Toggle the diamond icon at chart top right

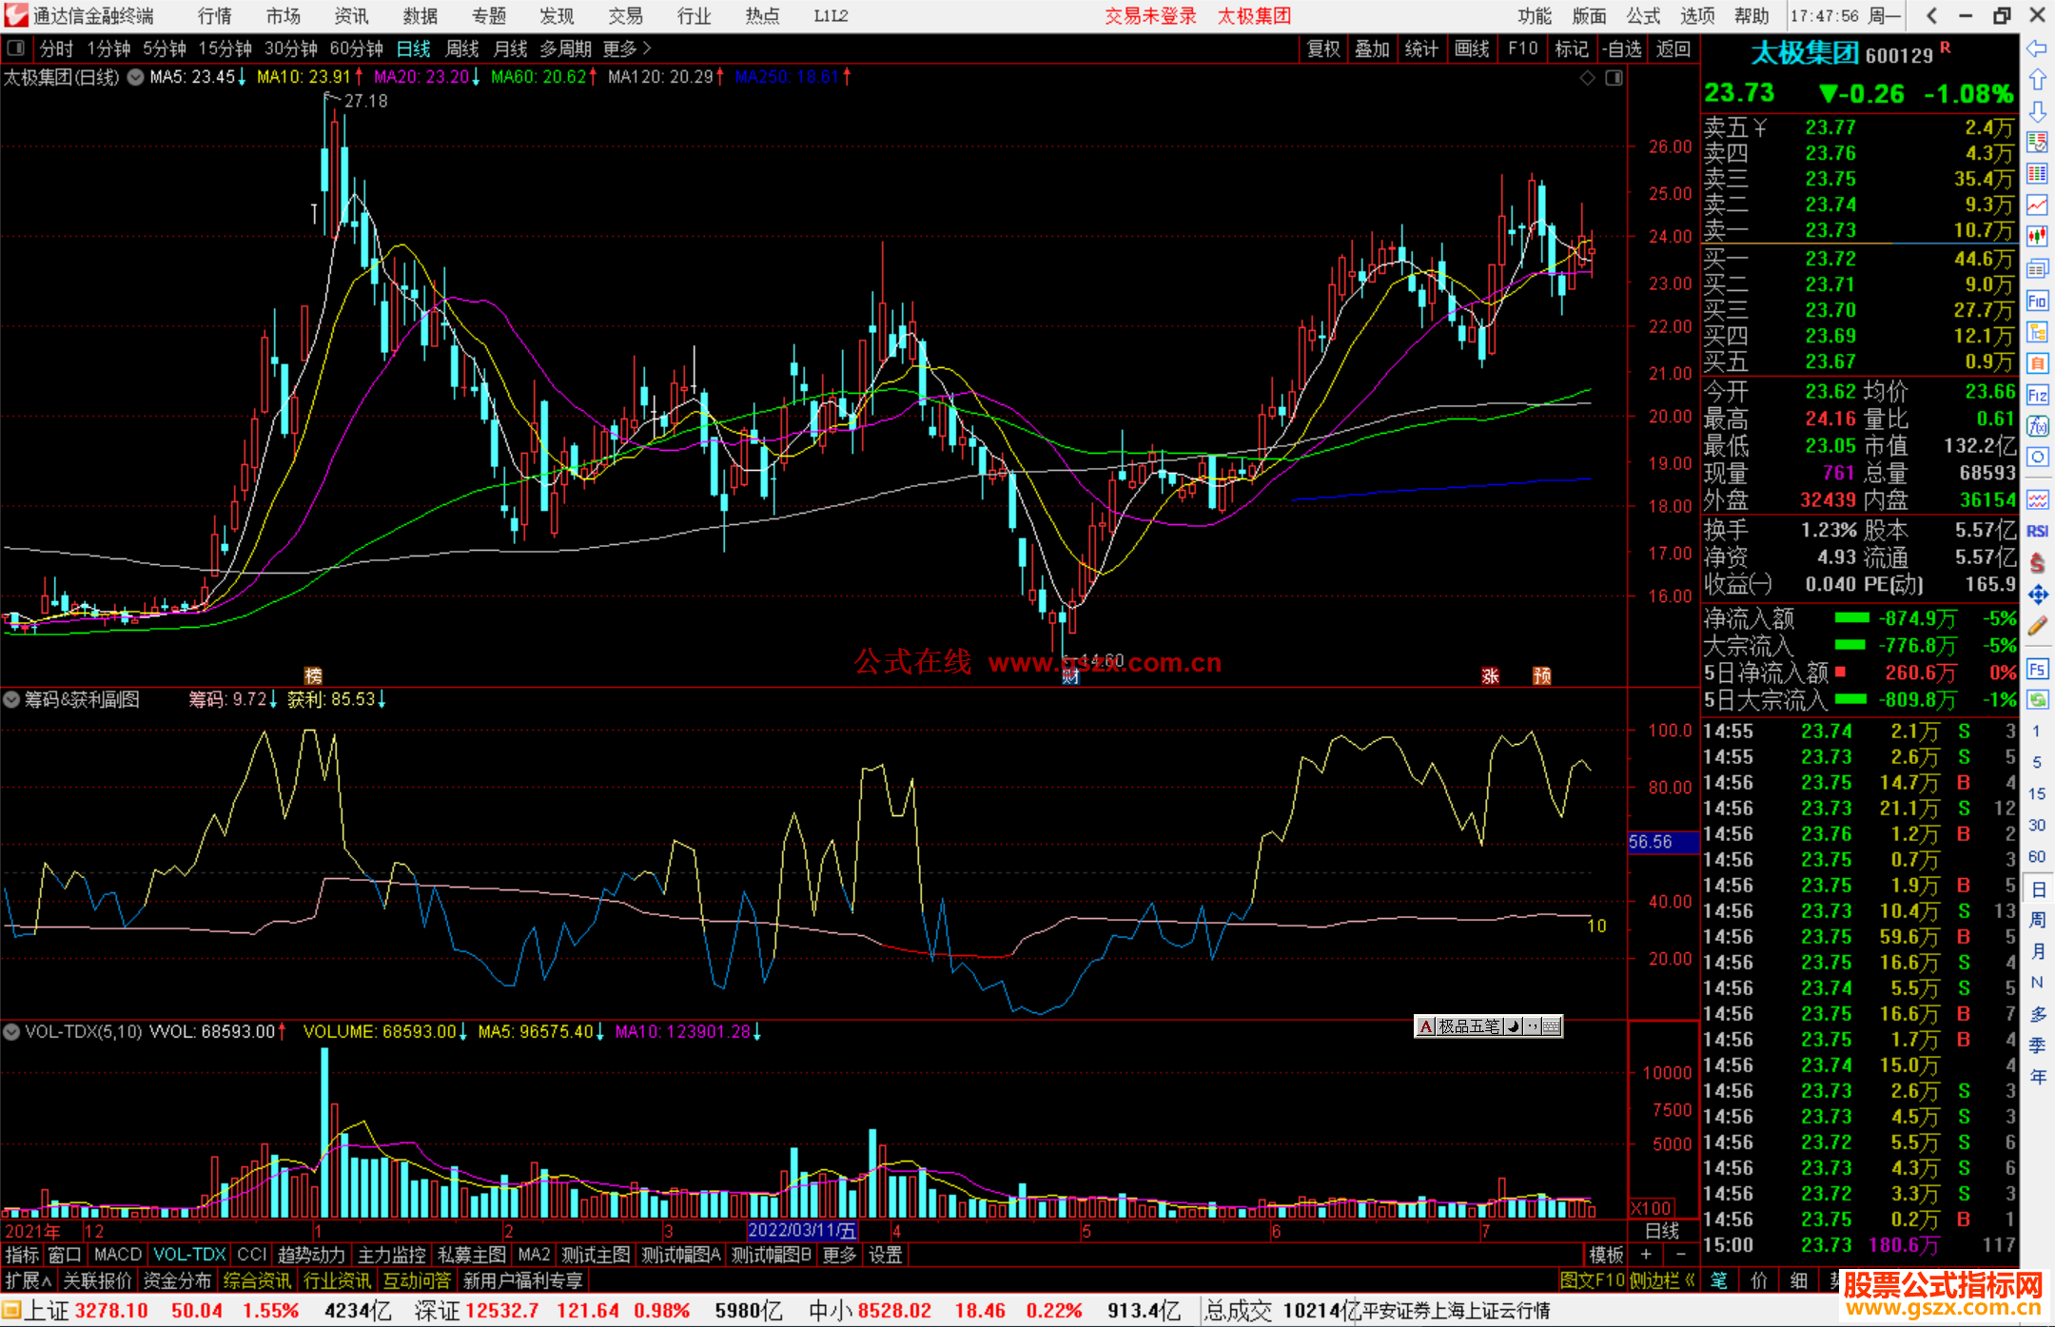(x=1587, y=77)
